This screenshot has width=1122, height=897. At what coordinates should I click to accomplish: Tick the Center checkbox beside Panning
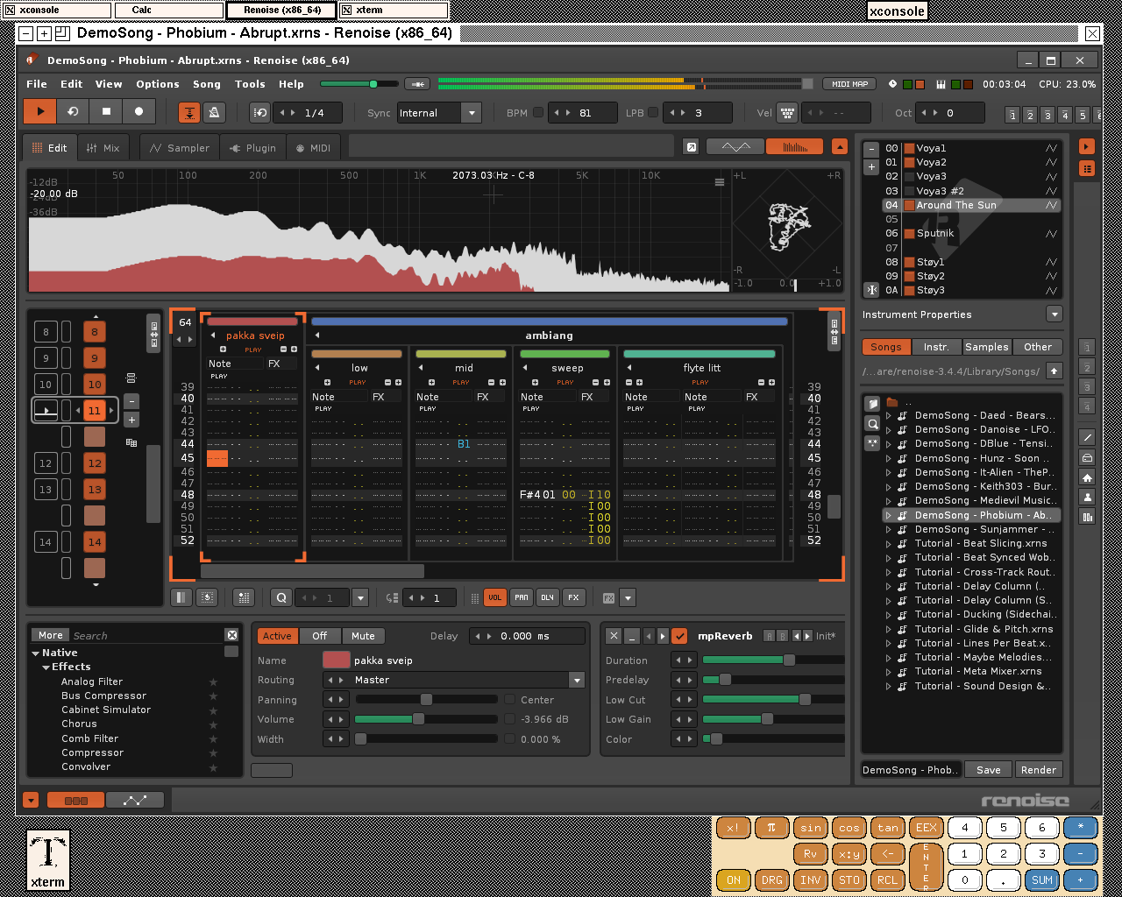(x=509, y=699)
